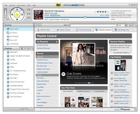Click inside the search text field

[x=93, y=25]
